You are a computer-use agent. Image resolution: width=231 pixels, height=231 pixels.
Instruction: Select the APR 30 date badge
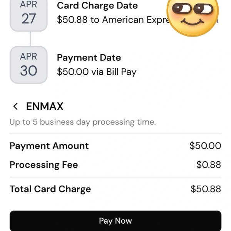pos(28,65)
